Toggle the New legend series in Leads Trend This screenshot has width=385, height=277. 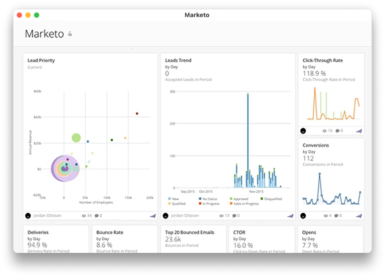click(173, 199)
